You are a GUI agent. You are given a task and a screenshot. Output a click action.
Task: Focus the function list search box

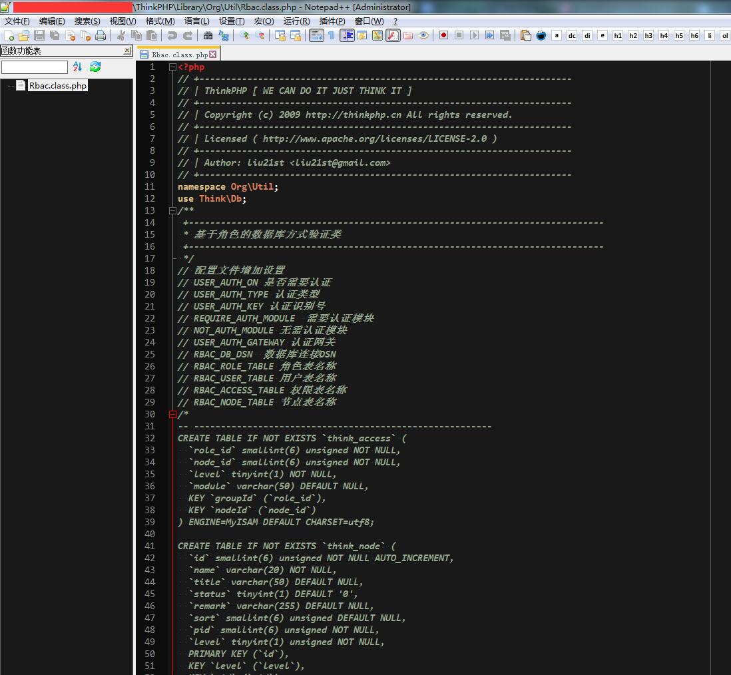coord(35,67)
